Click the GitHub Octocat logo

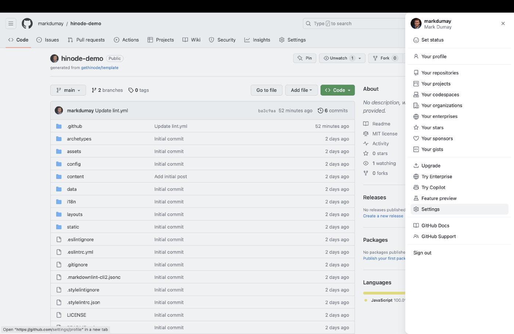click(x=27, y=24)
